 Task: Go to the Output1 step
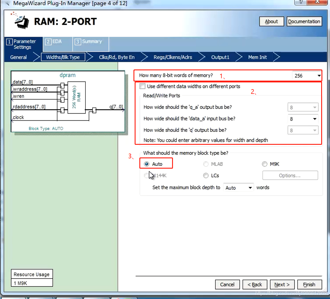click(x=220, y=57)
